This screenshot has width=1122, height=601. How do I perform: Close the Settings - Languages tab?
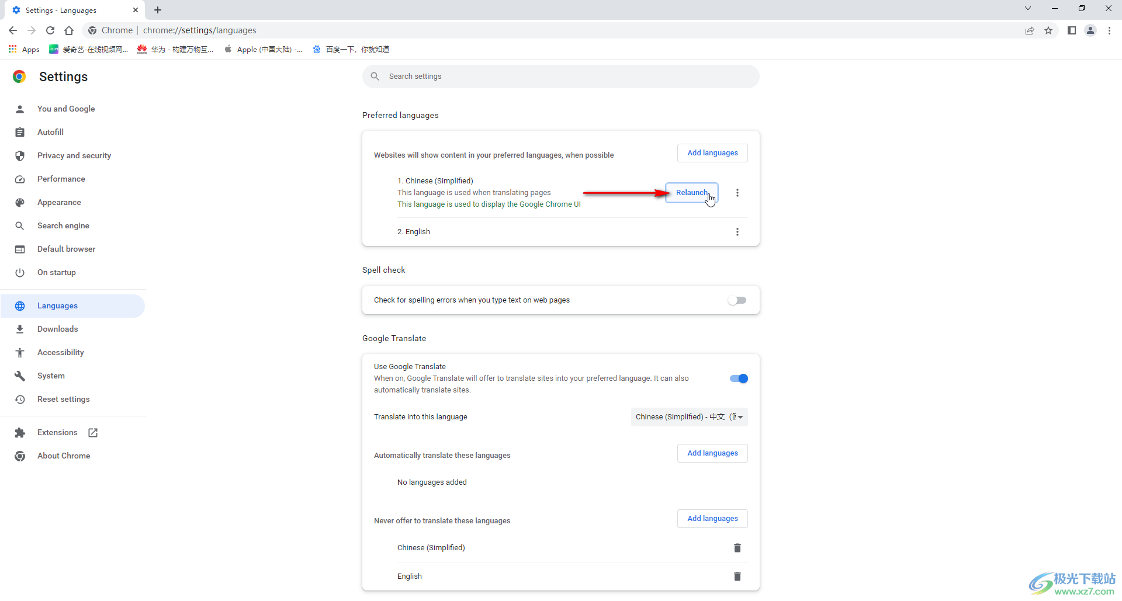pyautogui.click(x=136, y=10)
